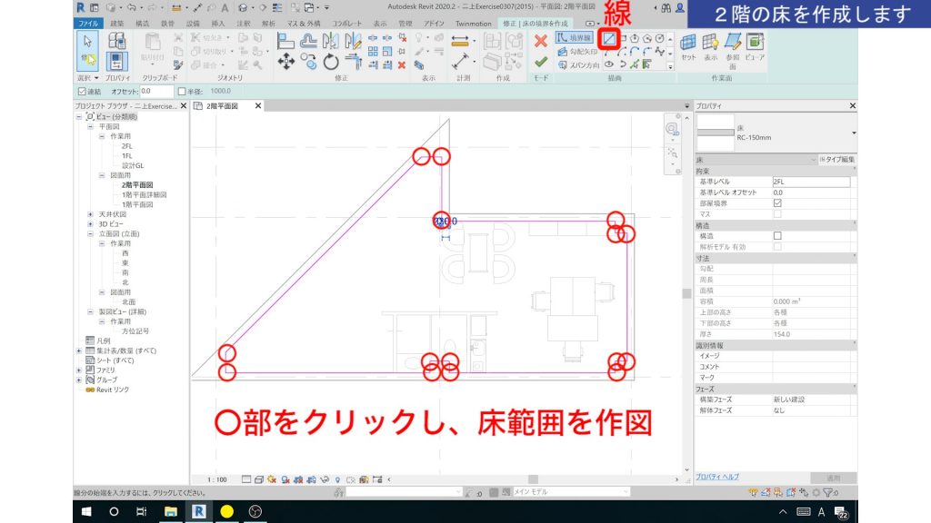Click the 半径 radius input field
The height and width of the screenshot is (523, 931).
click(223, 91)
